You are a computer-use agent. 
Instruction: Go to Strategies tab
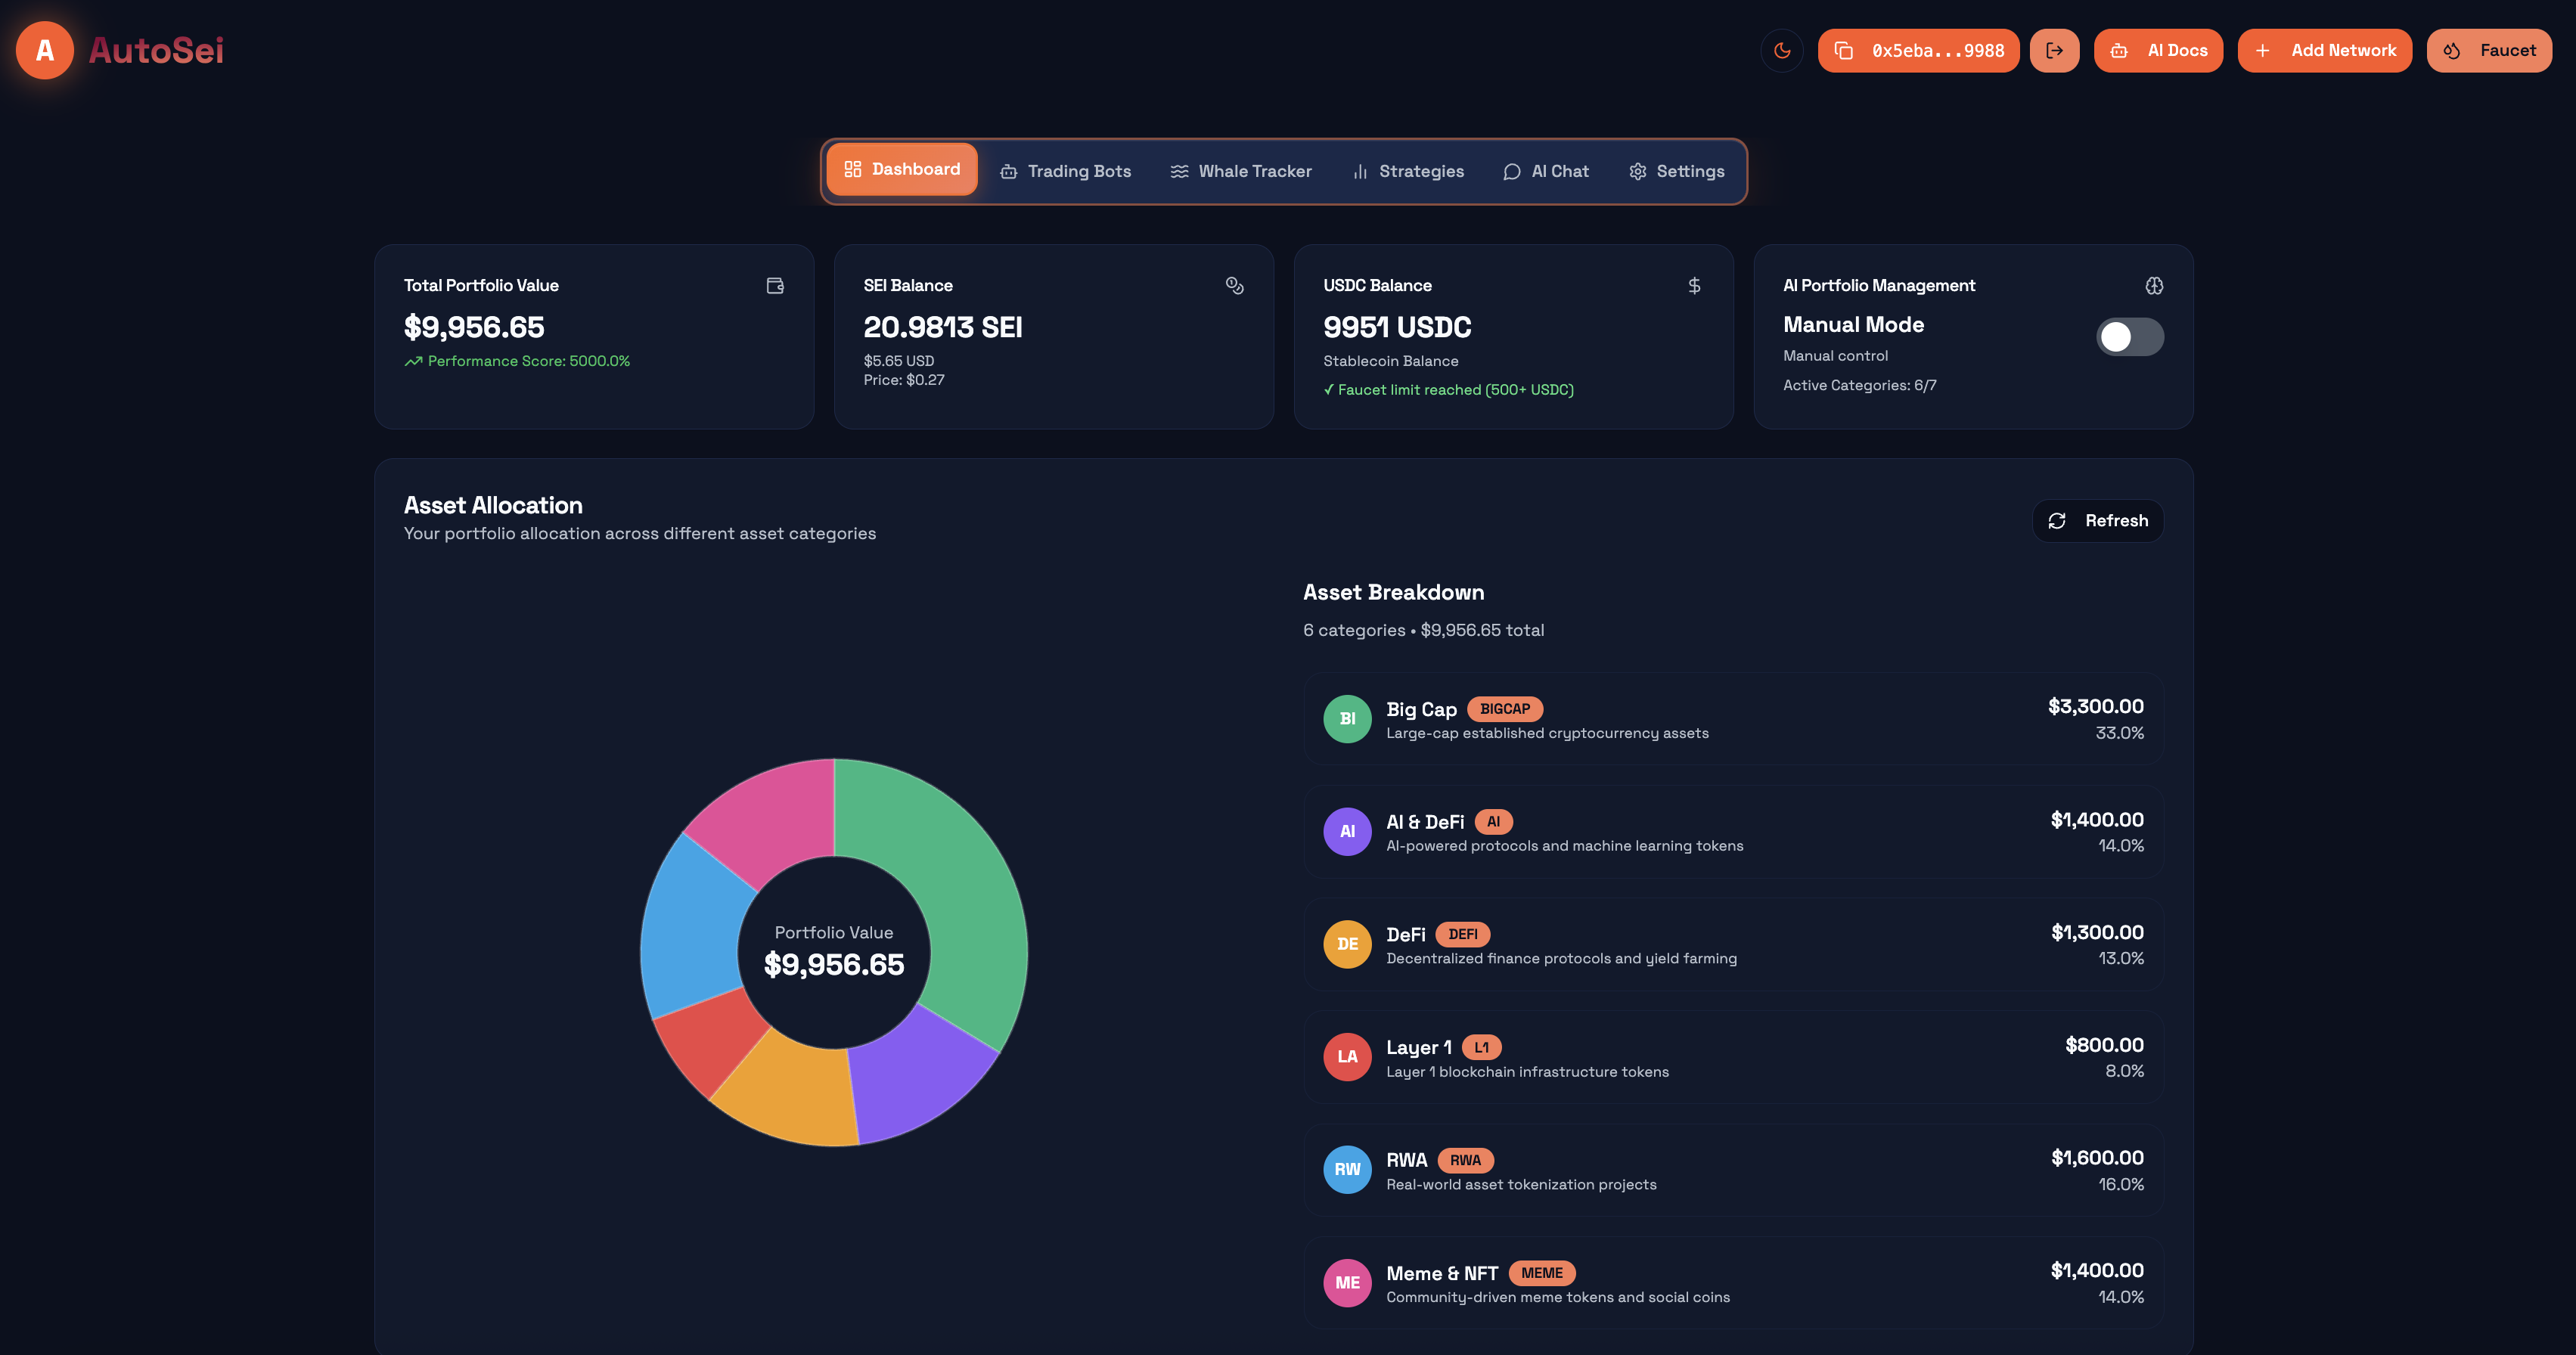(x=1408, y=171)
